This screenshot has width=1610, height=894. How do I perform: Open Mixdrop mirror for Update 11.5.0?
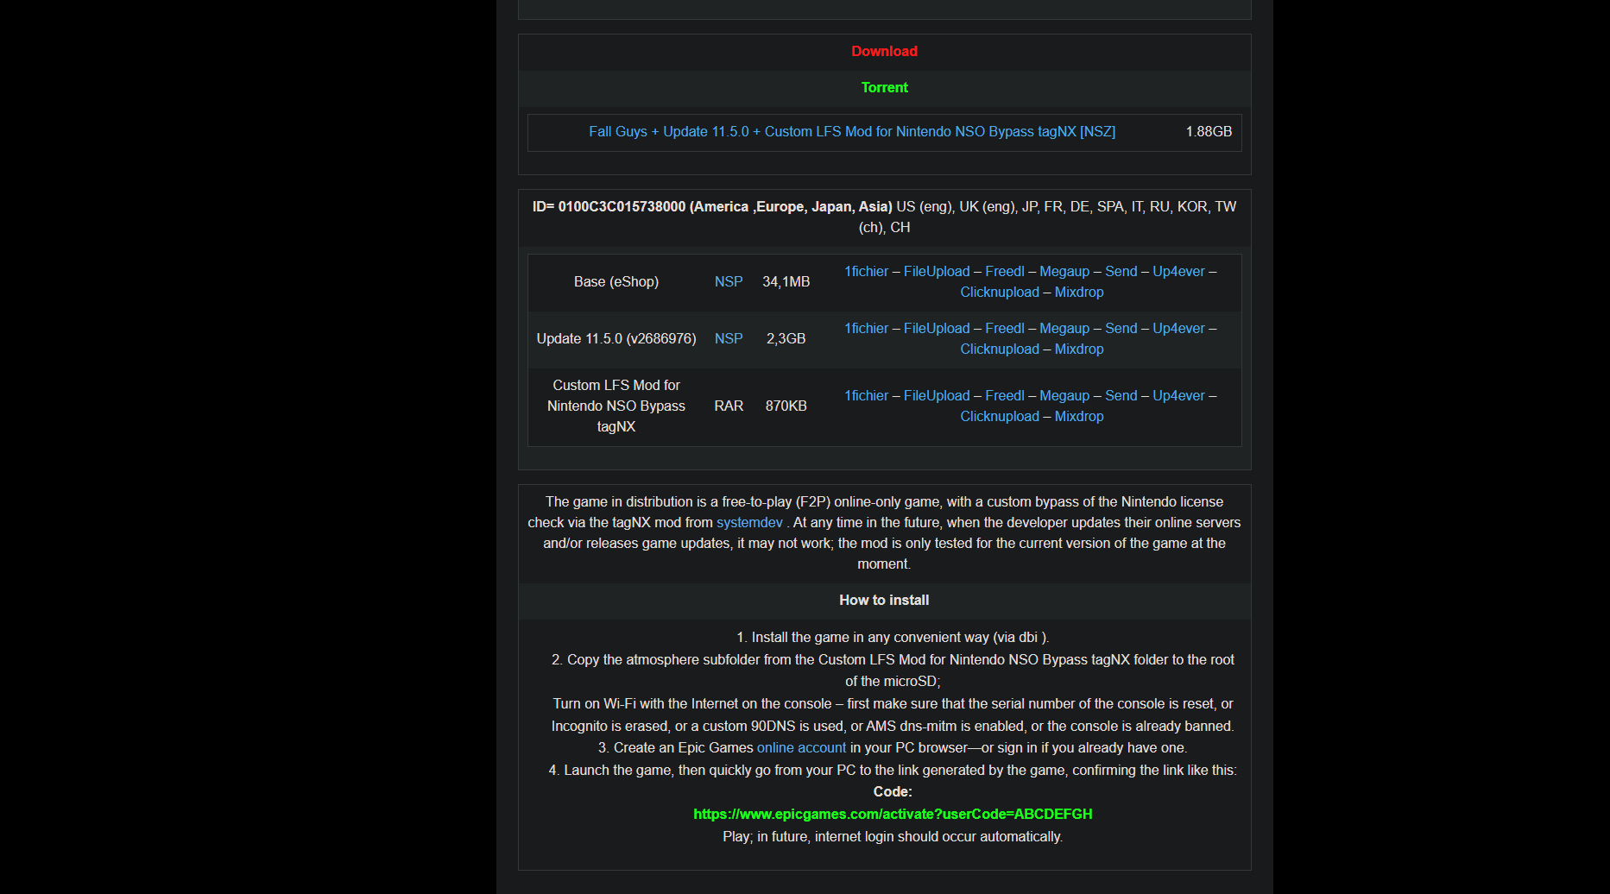1079,349
